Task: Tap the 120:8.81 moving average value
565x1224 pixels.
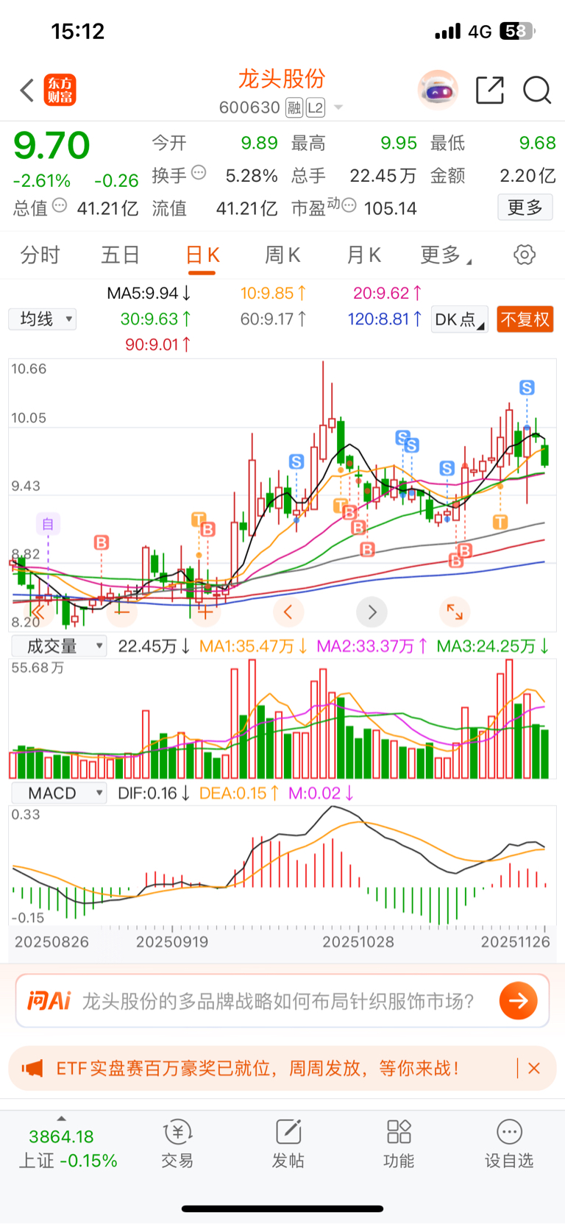Action: (x=385, y=319)
